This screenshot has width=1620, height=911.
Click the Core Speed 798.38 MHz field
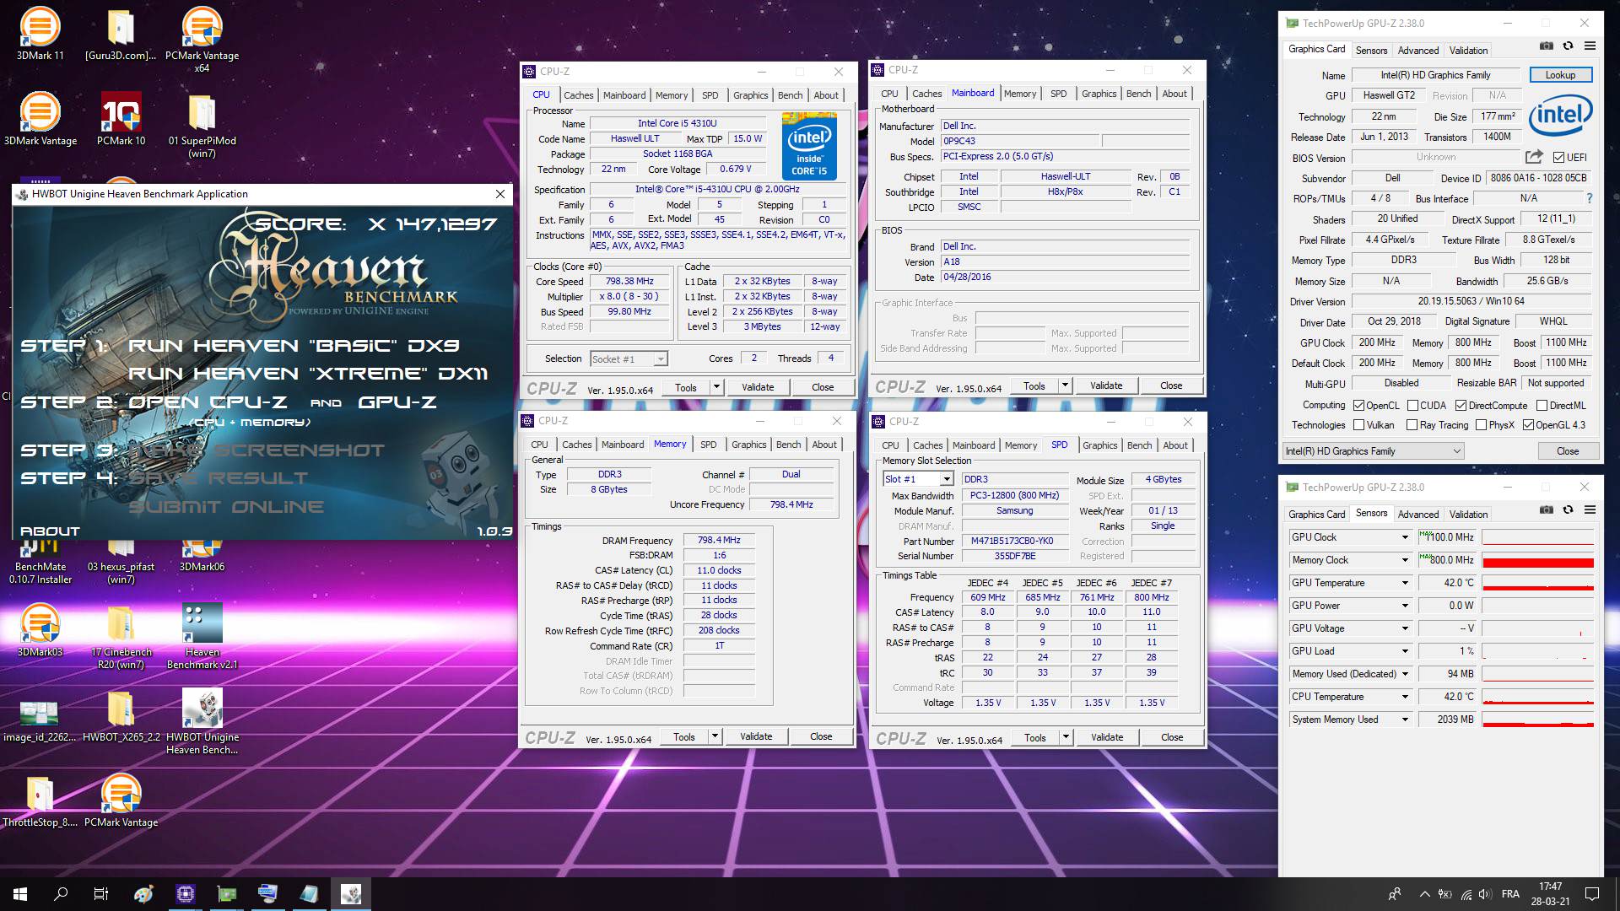click(x=629, y=282)
